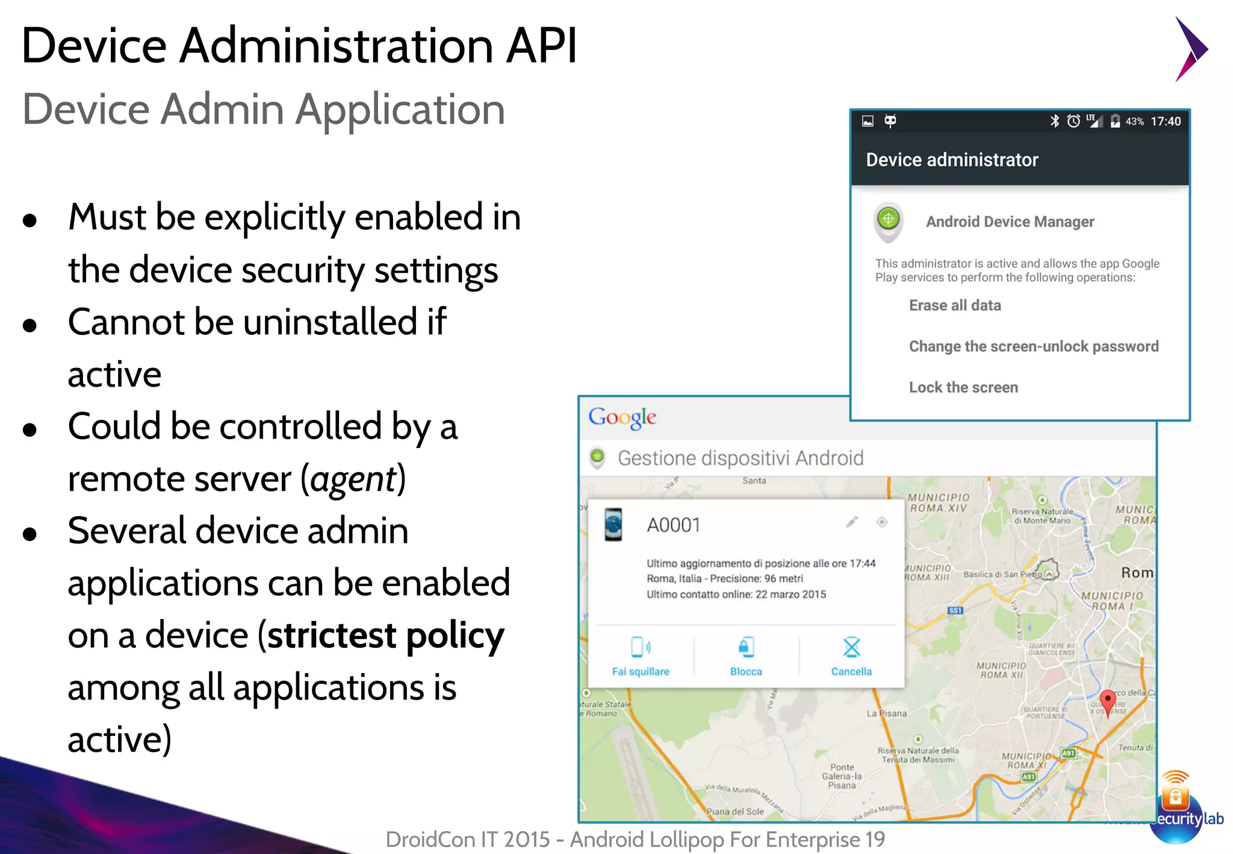The width and height of the screenshot is (1233, 854).
Task: Click the Cancella erase device button
Action: 851,656
